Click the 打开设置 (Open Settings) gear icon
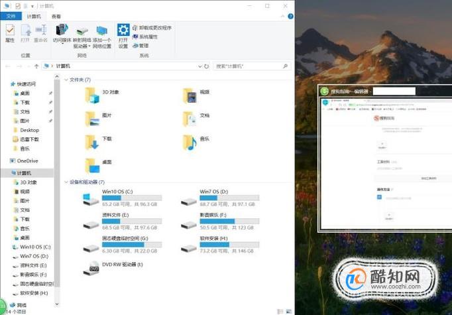Image resolution: width=452 pixels, height=315 pixels. [x=123, y=36]
